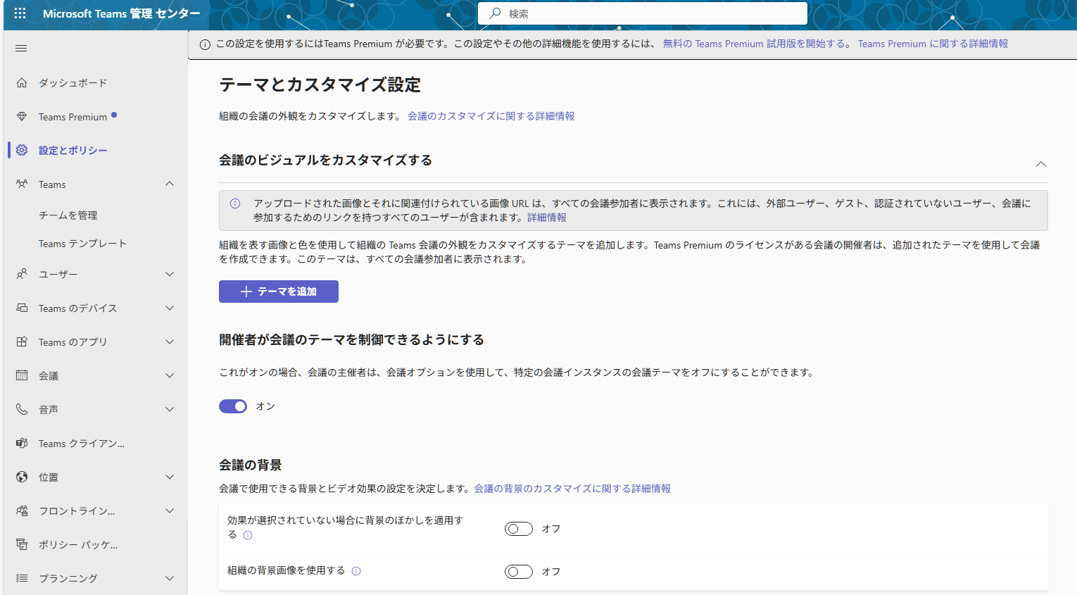Screen dimensions: 1077x595
Task: Open 会議のカスタマイズに関する詳細情報 link
Action: click(491, 116)
